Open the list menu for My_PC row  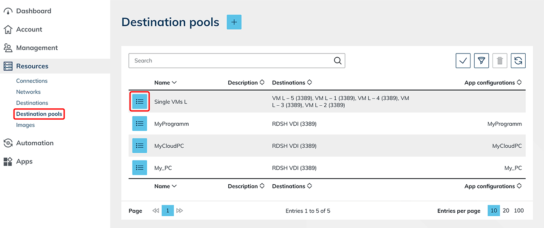tap(139, 168)
